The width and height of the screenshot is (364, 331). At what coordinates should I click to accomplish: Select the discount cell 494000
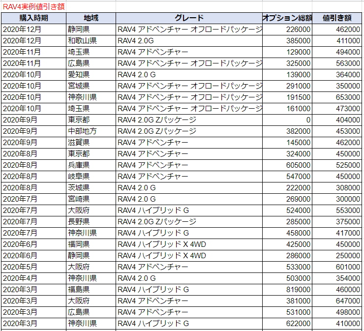[x=337, y=52]
